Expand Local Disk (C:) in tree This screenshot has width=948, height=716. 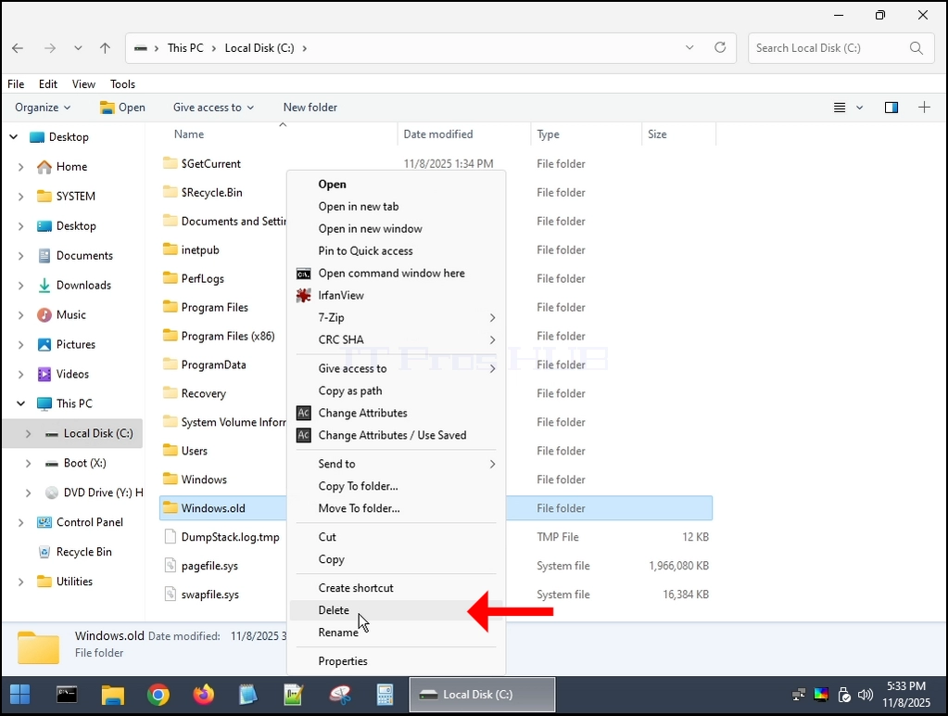(x=28, y=433)
